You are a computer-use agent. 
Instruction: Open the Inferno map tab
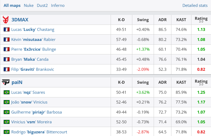click(58, 6)
